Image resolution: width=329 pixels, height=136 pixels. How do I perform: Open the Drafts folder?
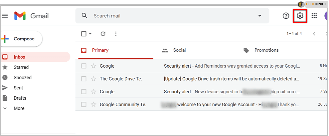click(x=20, y=98)
